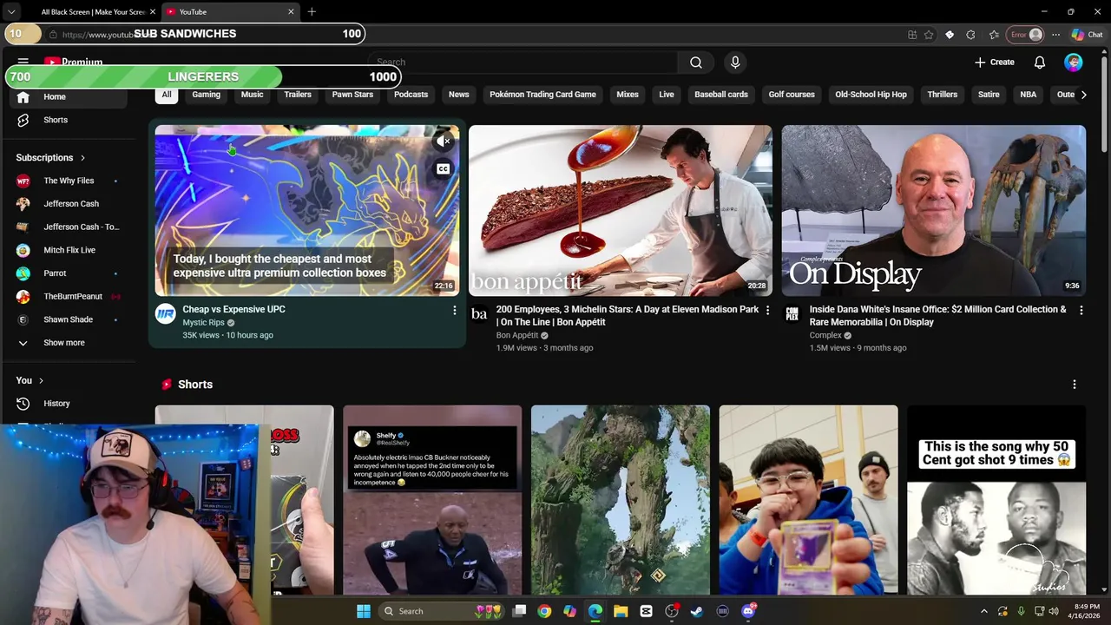This screenshot has width=1111, height=625.
Task: Select the Pokémon Trading Card Game chip
Action: [542, 95]
